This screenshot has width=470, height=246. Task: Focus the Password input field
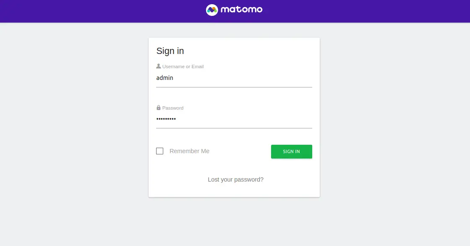click(234, 119)
